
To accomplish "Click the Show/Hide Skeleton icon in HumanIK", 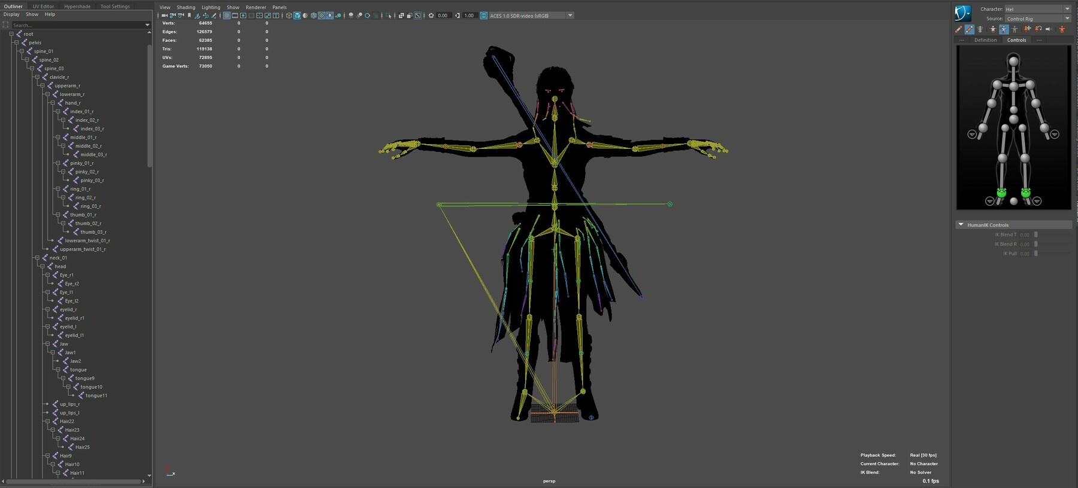I will pyautogui.click(x=980, y=29).
